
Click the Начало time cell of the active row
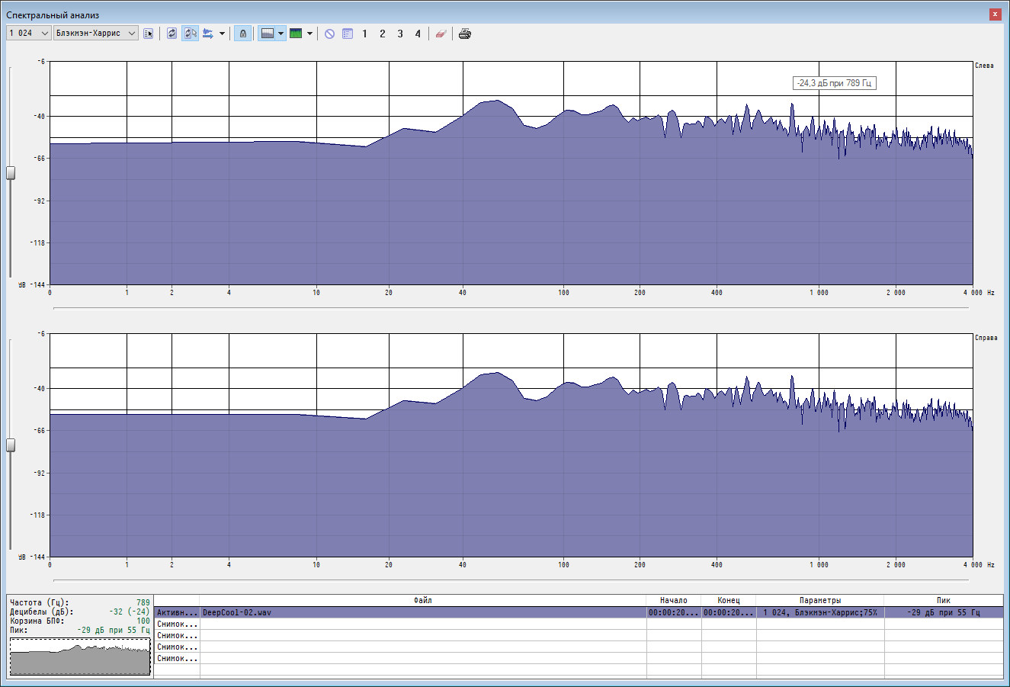[x=674, y=612]
